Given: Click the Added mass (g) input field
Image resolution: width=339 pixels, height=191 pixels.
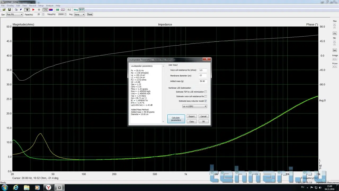Looking at the screenshot, I should click(203, 81).
